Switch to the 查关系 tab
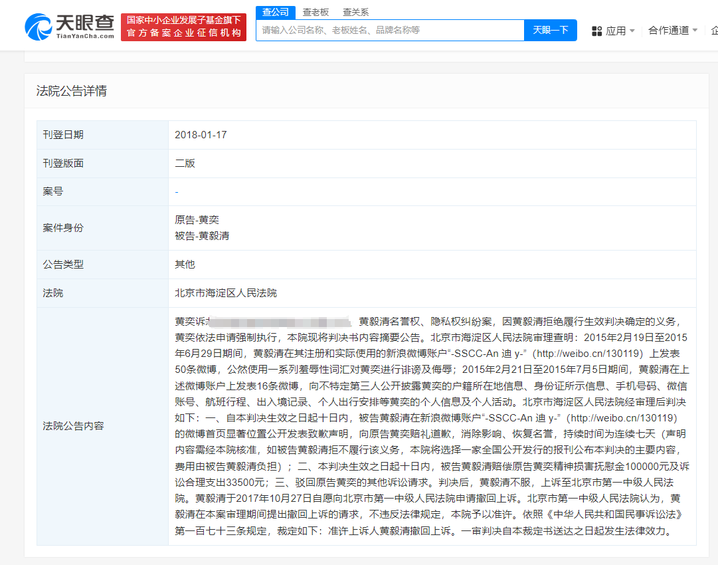This screenshot has width=718, height=565. pos(356,12)
